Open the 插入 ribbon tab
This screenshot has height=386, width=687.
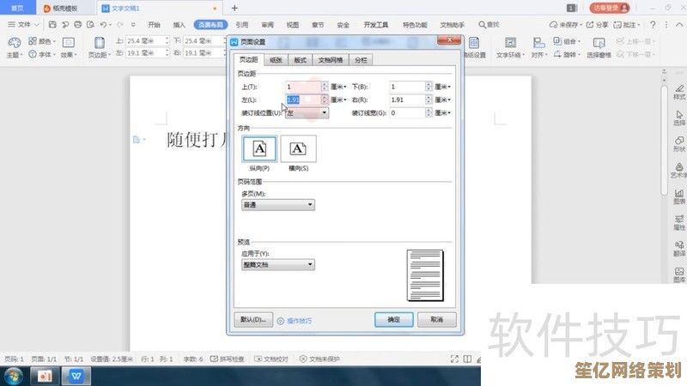(x=178, y=25)
